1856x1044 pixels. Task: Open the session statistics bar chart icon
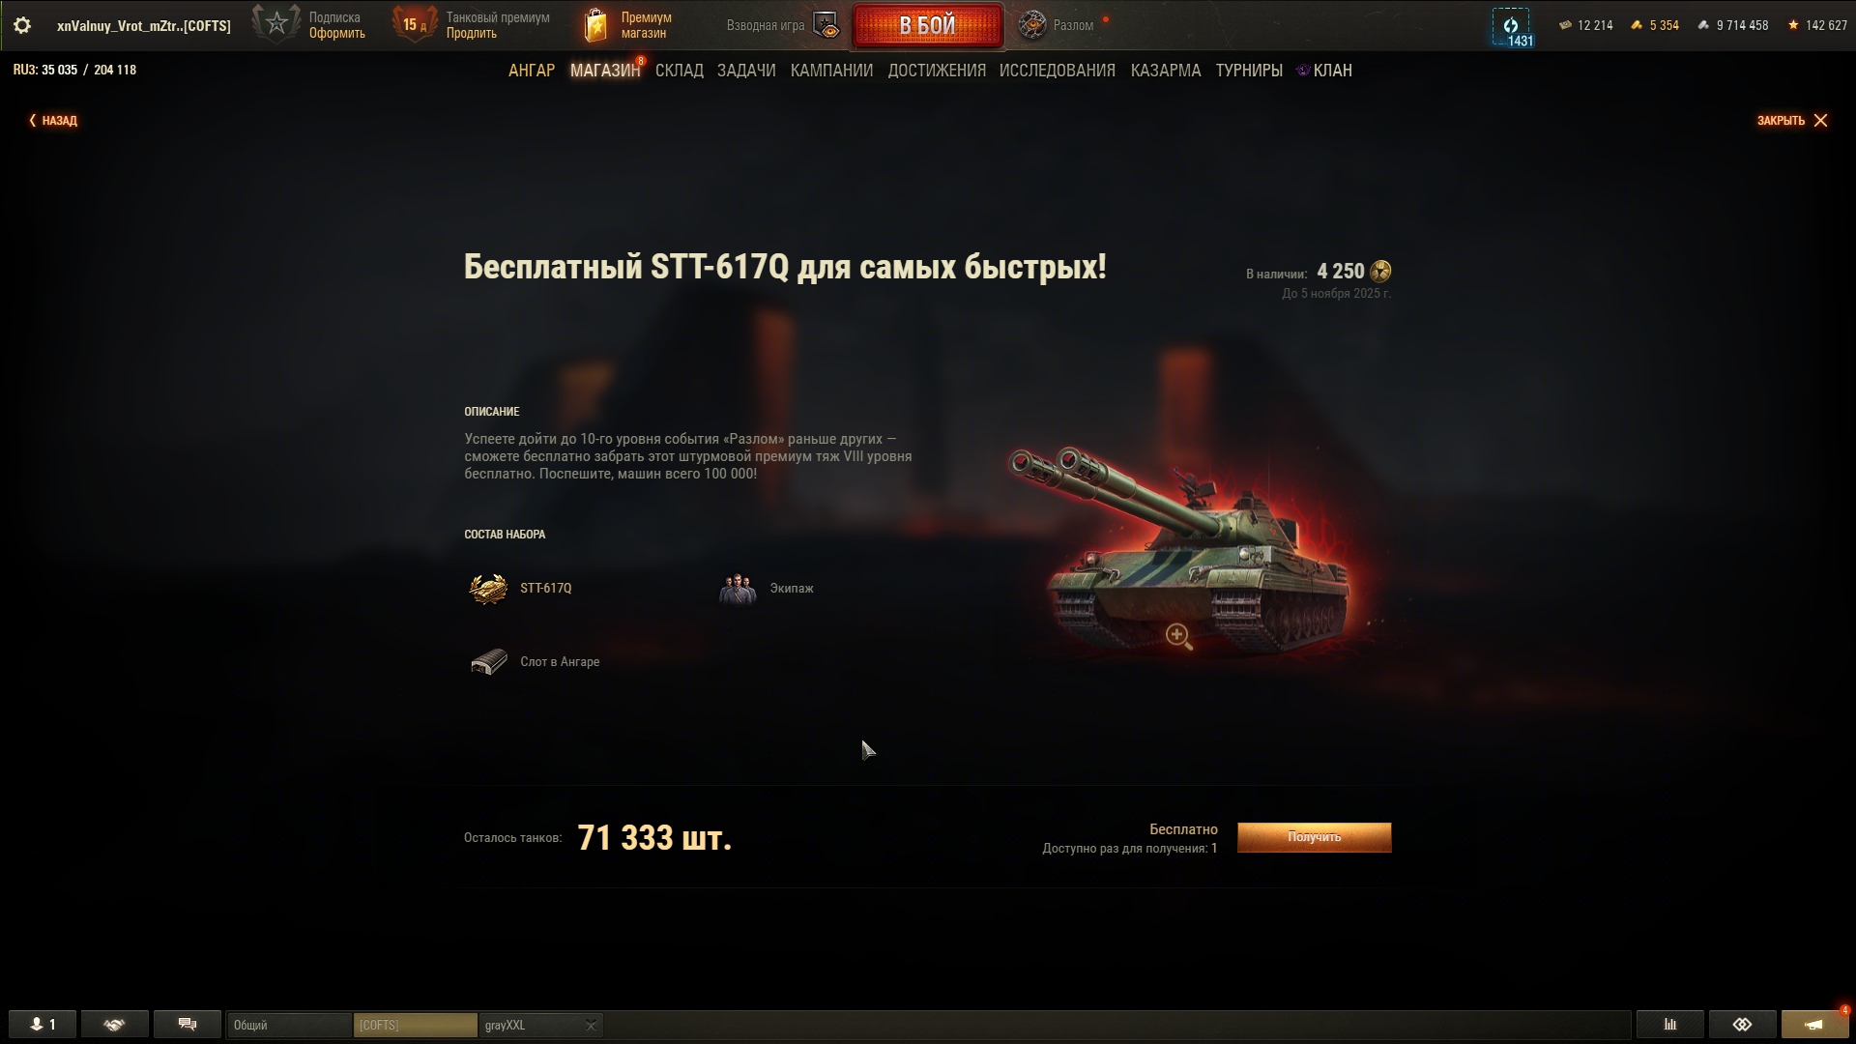[1669, 1025]
